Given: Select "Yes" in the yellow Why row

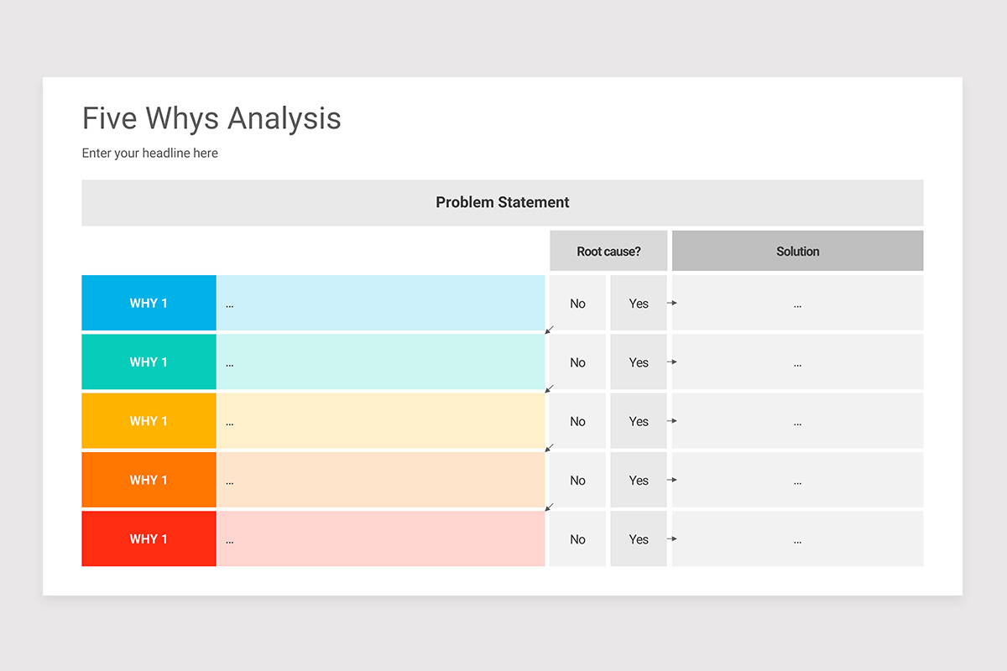Looking at the screenshot, I should [x=638, y=421].
